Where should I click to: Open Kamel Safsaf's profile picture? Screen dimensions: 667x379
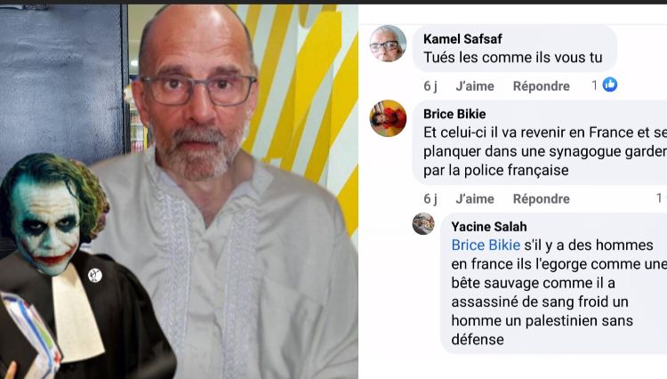(x=388, y=44)
